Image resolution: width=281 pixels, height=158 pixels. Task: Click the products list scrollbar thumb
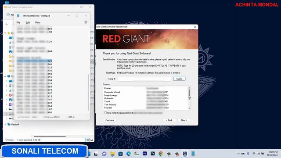(x=189, y=94)
